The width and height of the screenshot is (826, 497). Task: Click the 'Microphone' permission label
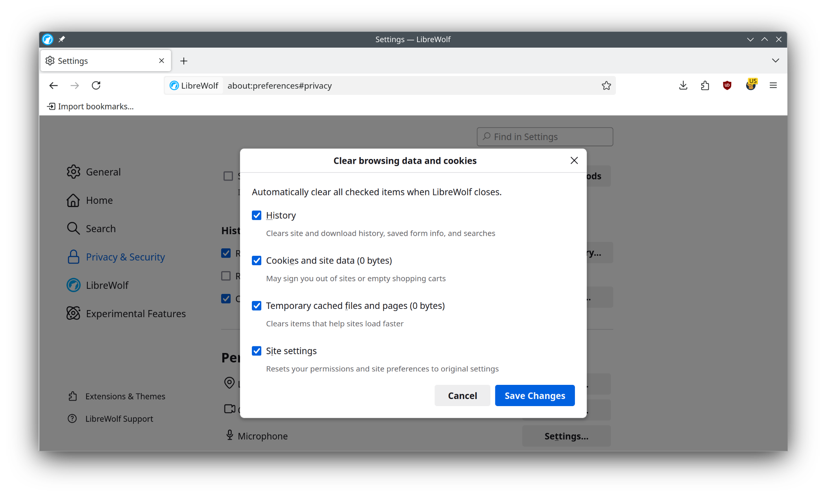pos(262,436)
